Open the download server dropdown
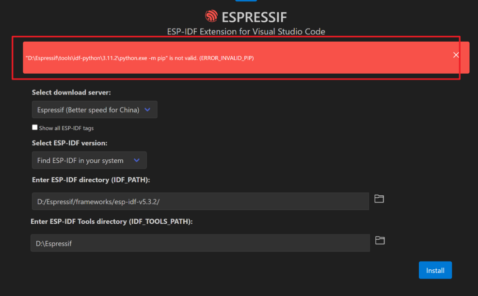Image resolution: width=478 pixels, height=296 pixels. [95, 109]
